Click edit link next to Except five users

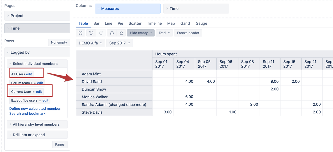pos(45,100)
